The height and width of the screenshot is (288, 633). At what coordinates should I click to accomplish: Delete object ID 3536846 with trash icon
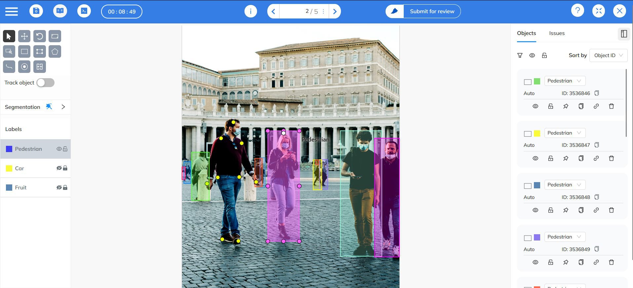tap(611, 106)
